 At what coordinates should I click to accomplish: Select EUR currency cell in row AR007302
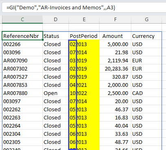click(146, 68)
